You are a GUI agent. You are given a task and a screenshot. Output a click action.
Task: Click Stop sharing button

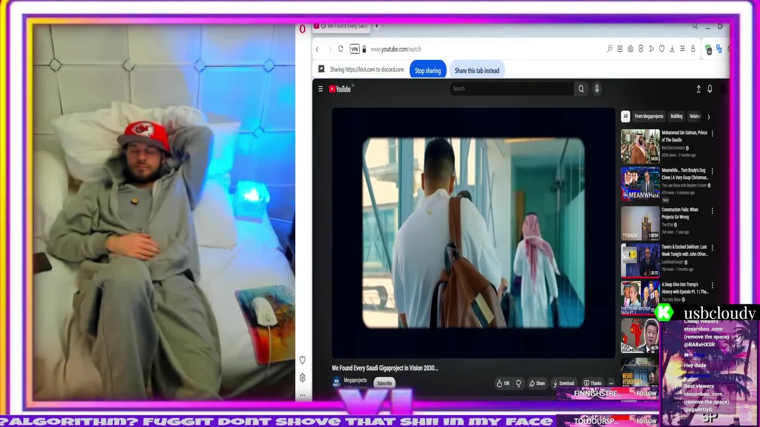pos(427,71)
